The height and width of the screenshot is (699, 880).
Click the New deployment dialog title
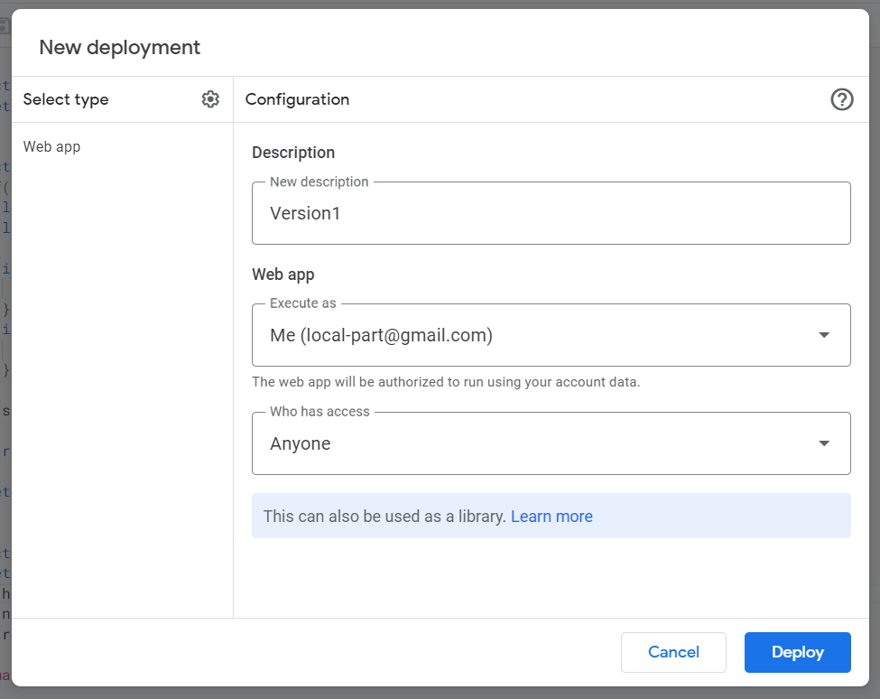point(119,48)
